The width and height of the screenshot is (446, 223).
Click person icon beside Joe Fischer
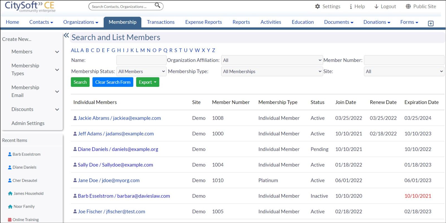click(75, 212)
